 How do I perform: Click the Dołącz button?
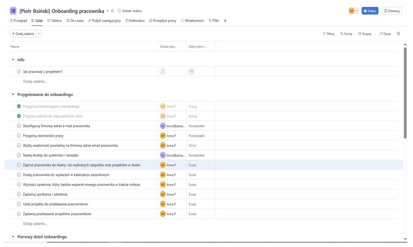point(370,11)
